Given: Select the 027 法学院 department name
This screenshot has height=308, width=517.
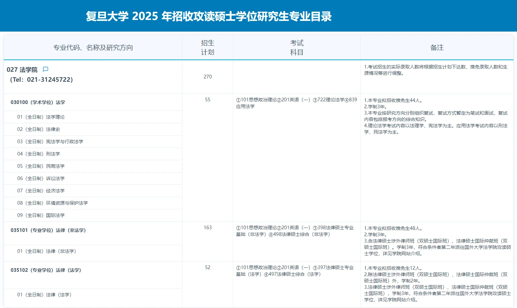Looking at the screenshot, I should coord(22,70).
